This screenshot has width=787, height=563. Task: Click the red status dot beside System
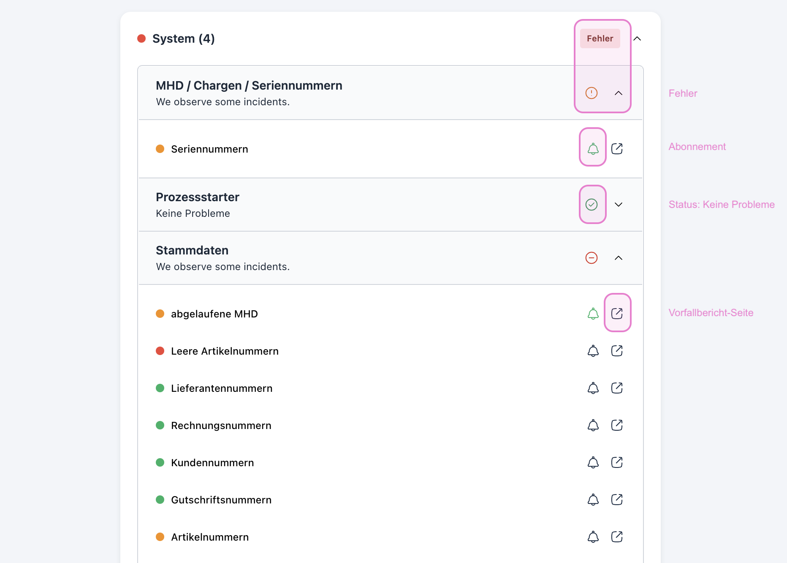click(x=141, y=38)
